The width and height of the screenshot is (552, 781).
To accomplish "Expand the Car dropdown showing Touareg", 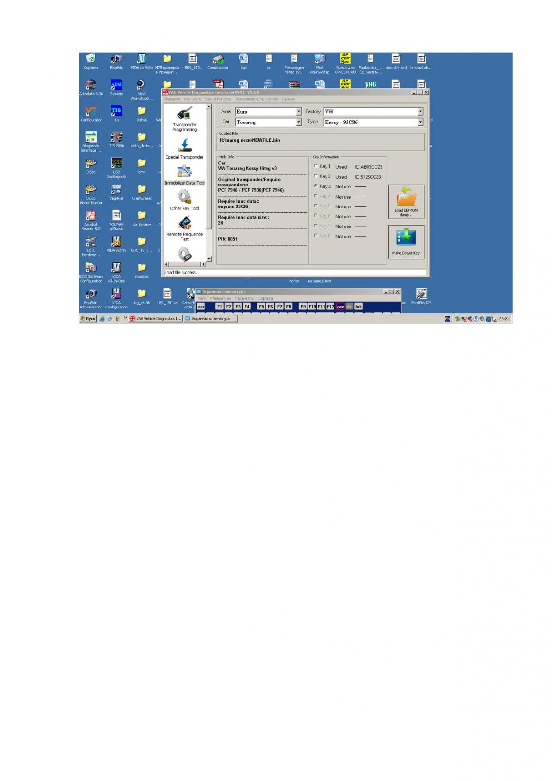I will click(299, 122).
